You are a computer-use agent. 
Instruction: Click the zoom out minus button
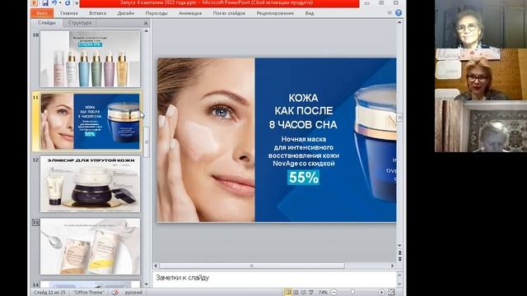(334, 293)
